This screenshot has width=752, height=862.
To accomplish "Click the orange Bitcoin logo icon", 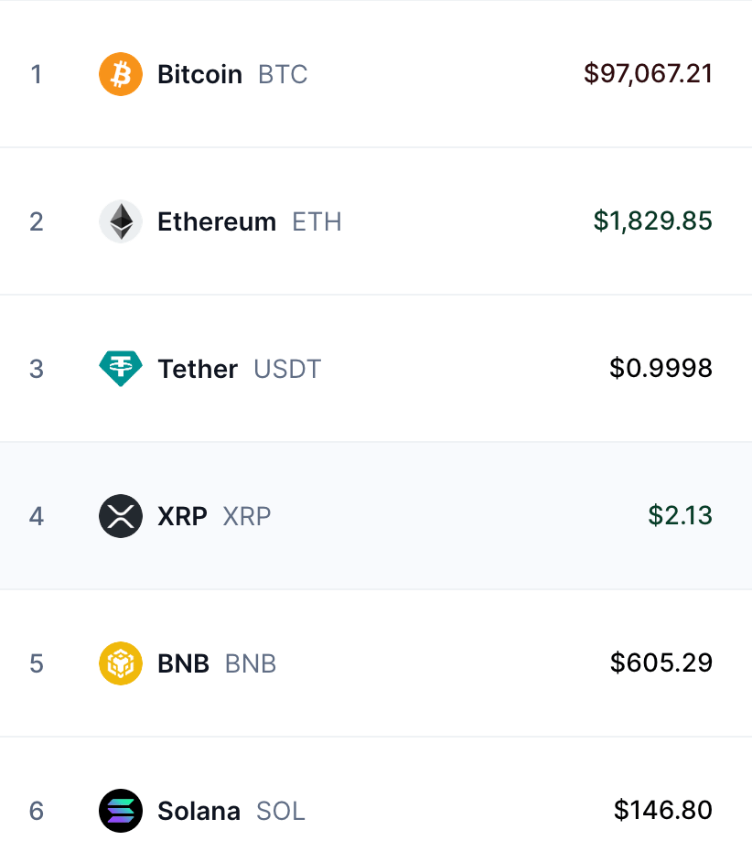I will point(121,74).
